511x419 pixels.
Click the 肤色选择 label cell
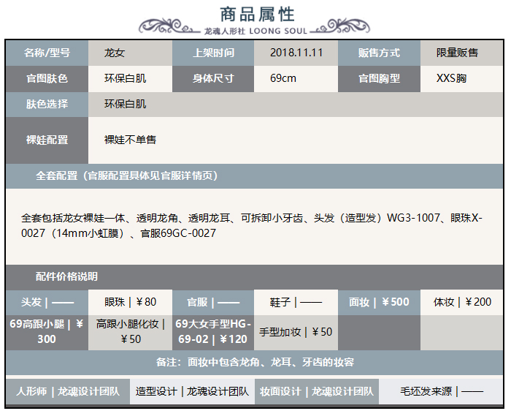click(x=47, y=104)
